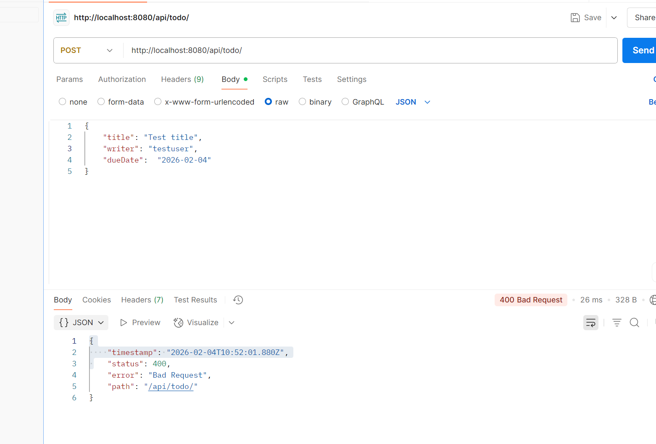Viewport: 656px width, 444px height.
Task: Expand the Save options chevron
Action: (614, 18)
